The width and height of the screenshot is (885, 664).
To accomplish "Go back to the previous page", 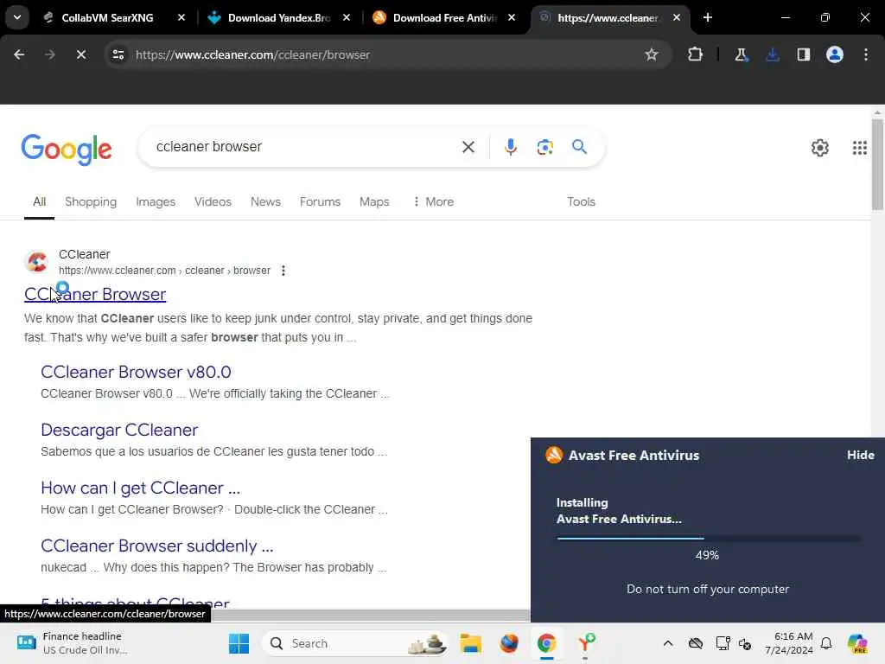I will (x=19, y=54).
